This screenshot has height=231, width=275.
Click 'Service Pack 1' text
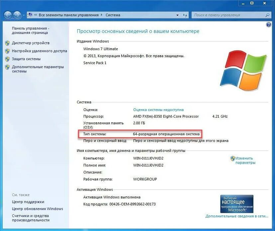pos(95,63)
